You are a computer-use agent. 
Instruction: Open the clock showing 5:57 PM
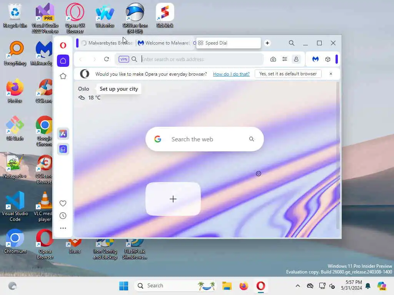(352, 285)
